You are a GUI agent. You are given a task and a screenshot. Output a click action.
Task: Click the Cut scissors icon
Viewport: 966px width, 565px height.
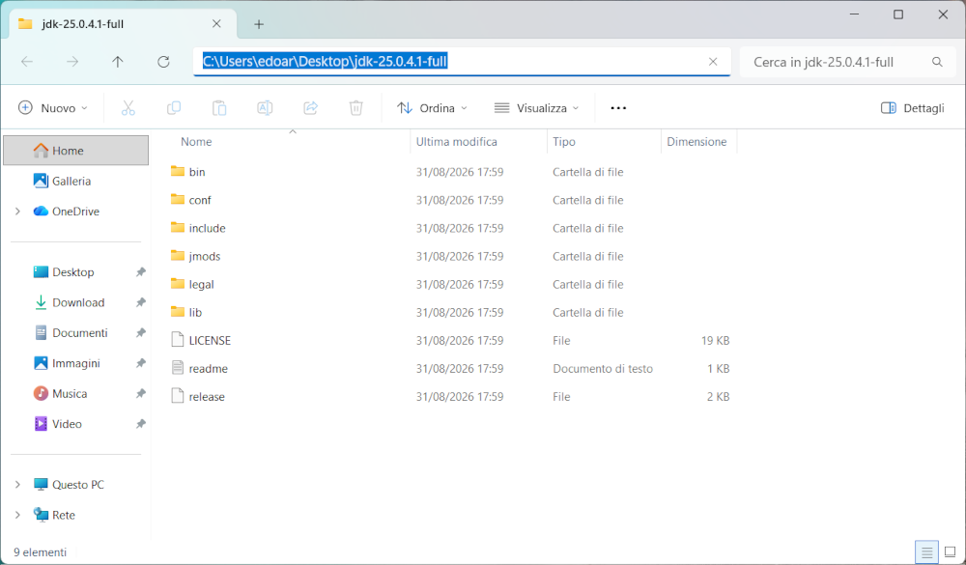[128, 108]
